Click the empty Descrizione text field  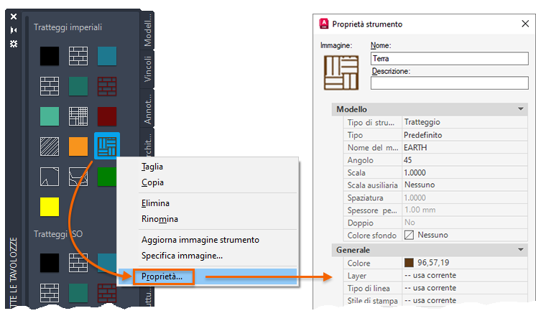450,83
